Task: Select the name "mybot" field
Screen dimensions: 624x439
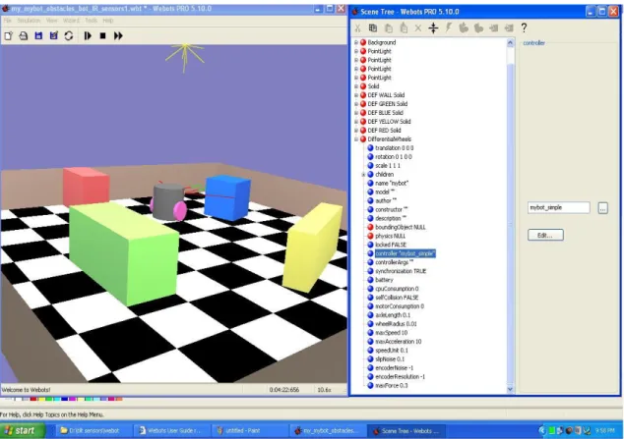Action: click(392, 184)
